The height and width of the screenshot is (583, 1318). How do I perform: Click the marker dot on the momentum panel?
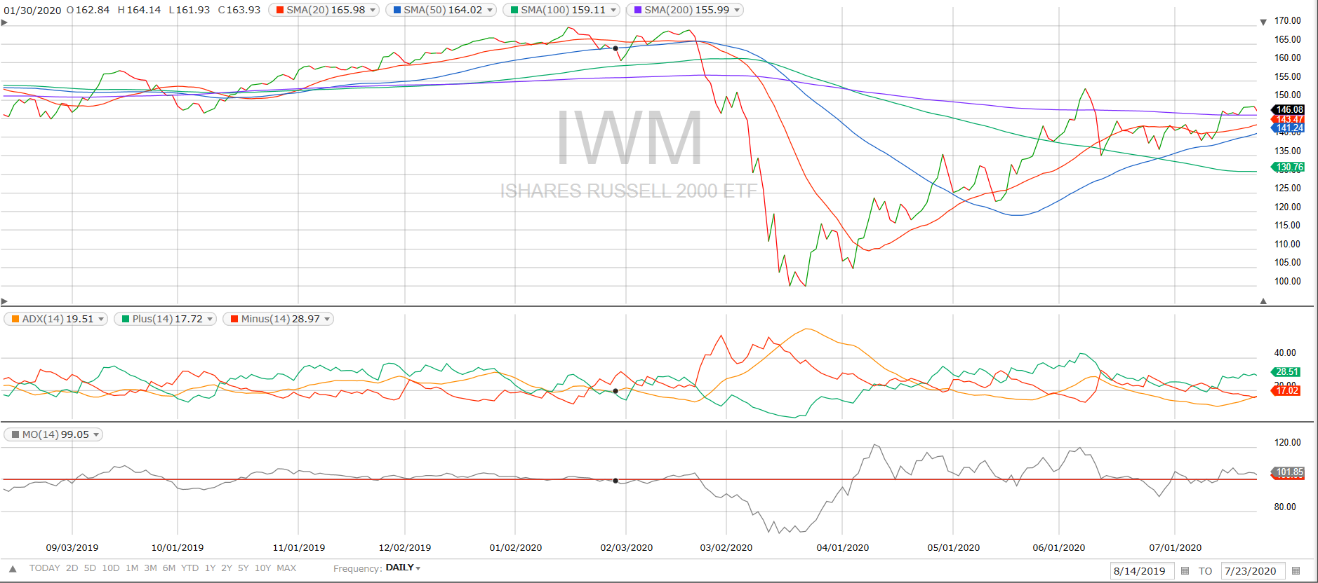[615, 481]
